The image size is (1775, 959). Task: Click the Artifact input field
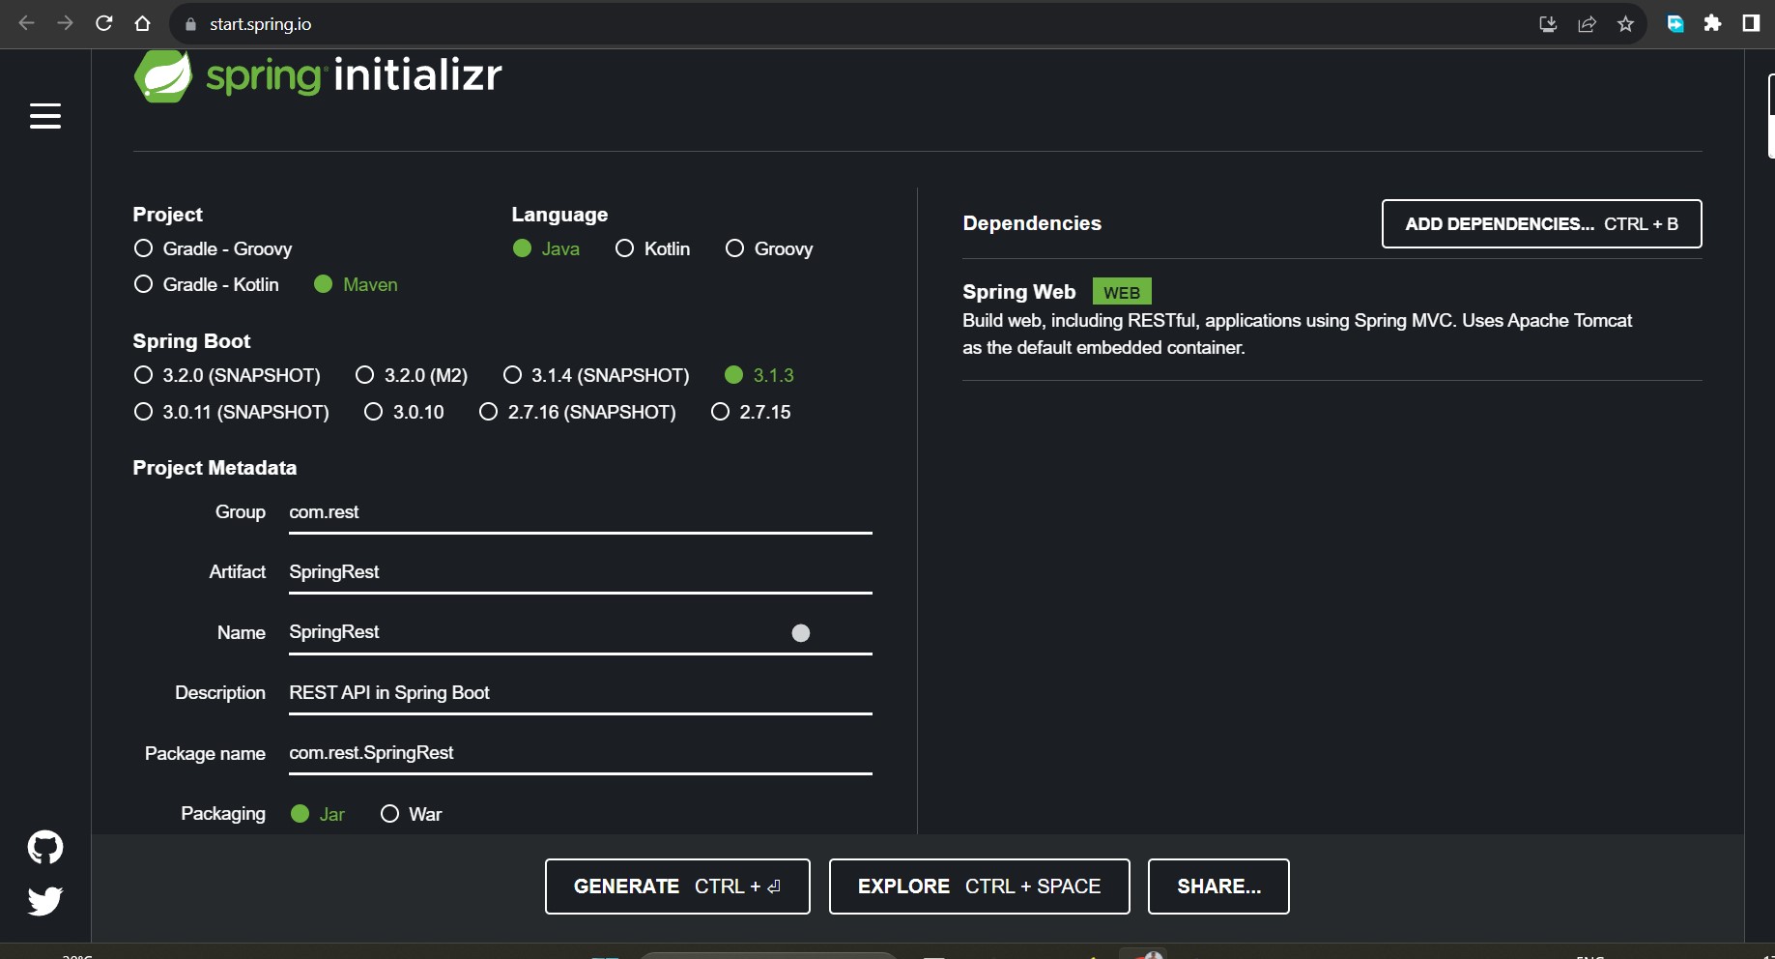coord(581,572)
